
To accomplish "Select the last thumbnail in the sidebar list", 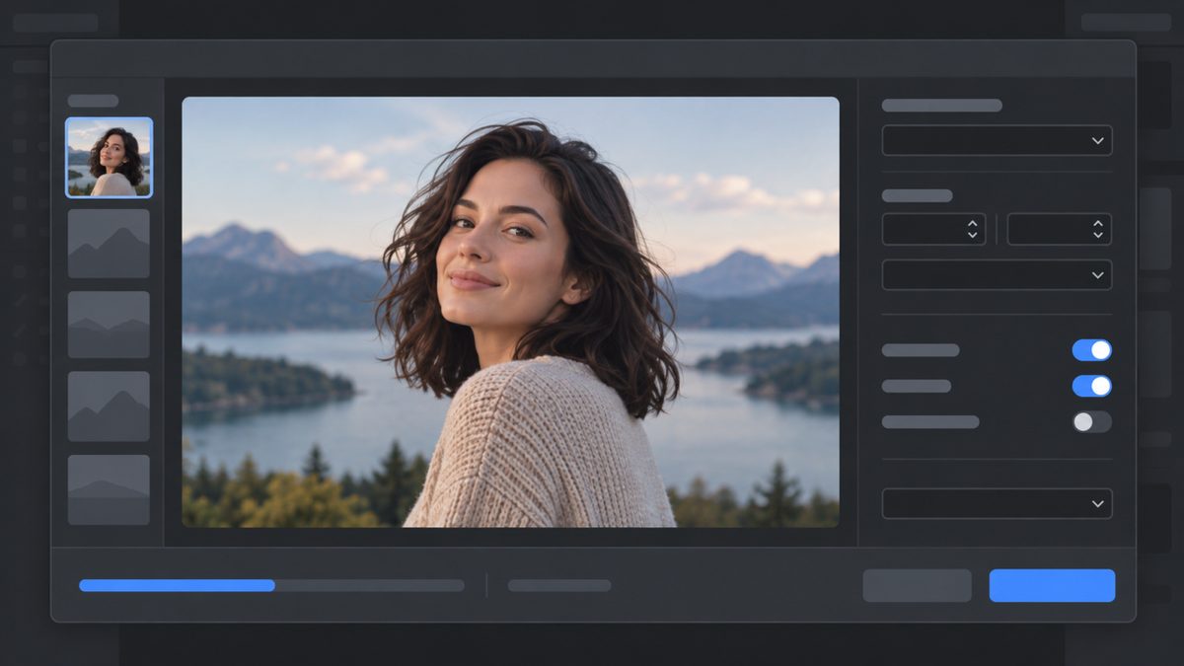I will coord(109,489).
